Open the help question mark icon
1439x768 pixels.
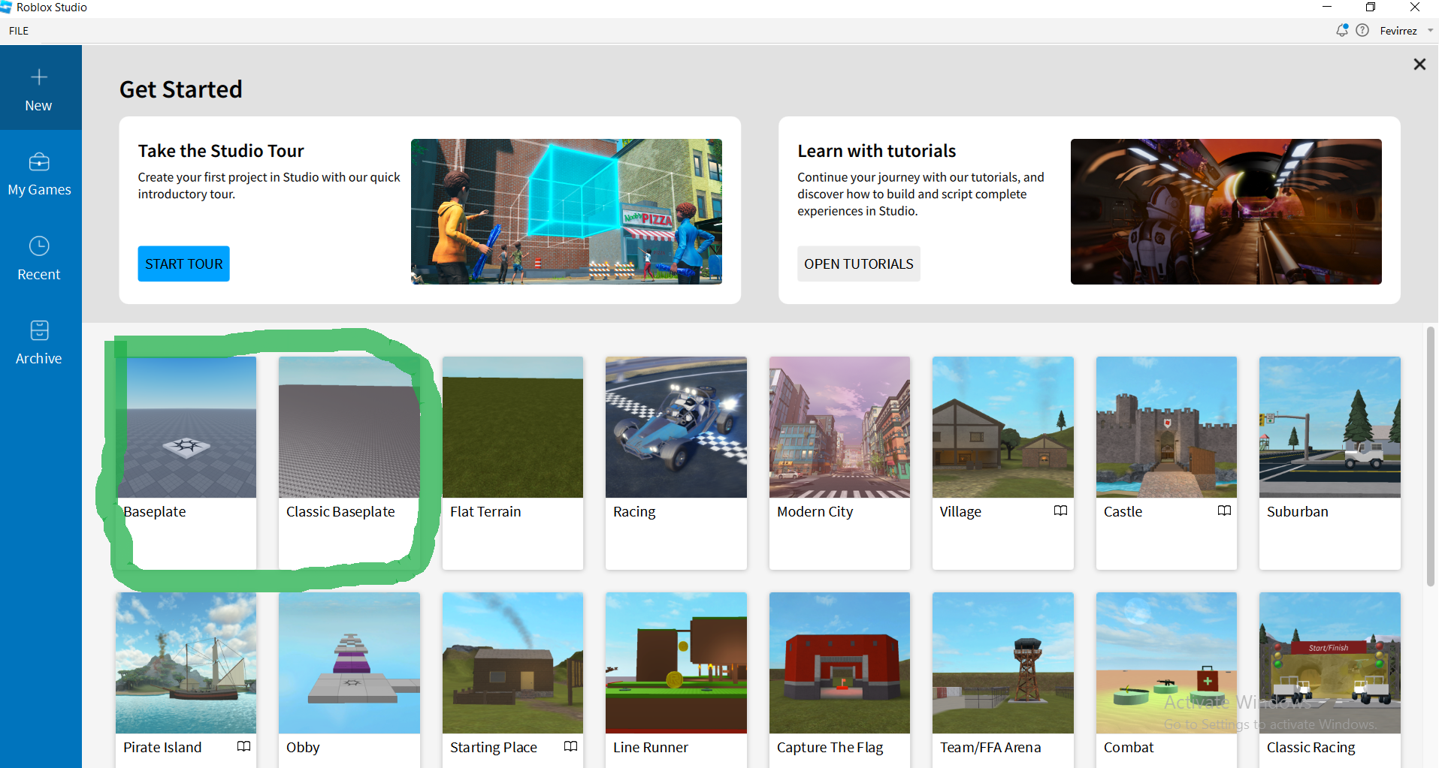tap(1362, 31)
